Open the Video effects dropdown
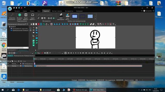 click(28, 19)
